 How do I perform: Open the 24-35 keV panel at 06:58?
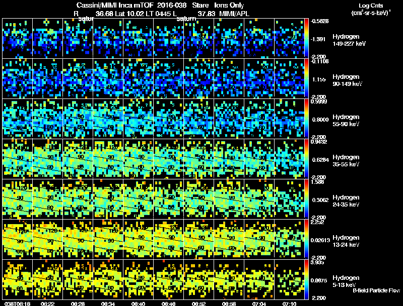[229, 199]
